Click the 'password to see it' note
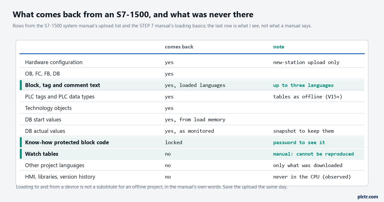Viewport: 384px width, 202px height. click(x=299, y=142)
